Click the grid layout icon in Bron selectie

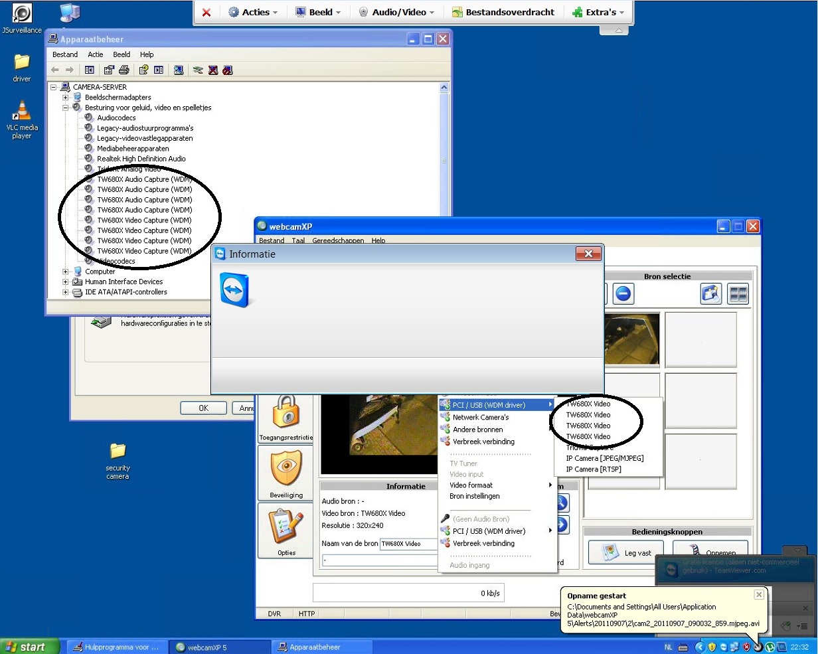(x=738, y=293)
